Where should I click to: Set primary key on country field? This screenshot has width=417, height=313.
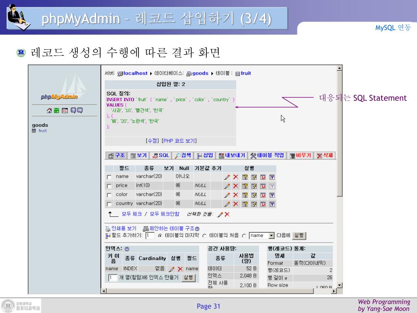point(245,205)
